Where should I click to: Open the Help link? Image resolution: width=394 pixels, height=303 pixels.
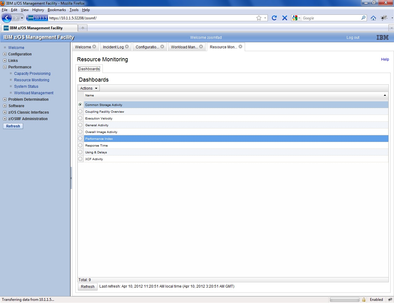click(385, 59)
